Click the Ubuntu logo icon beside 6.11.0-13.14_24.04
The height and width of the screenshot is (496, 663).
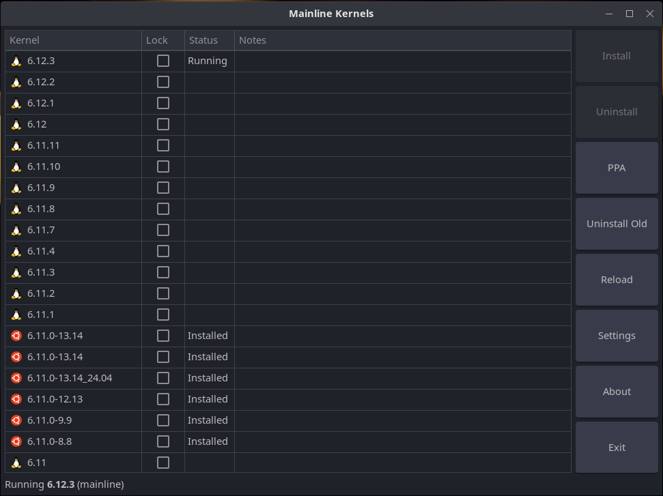[x=16, y=378]
